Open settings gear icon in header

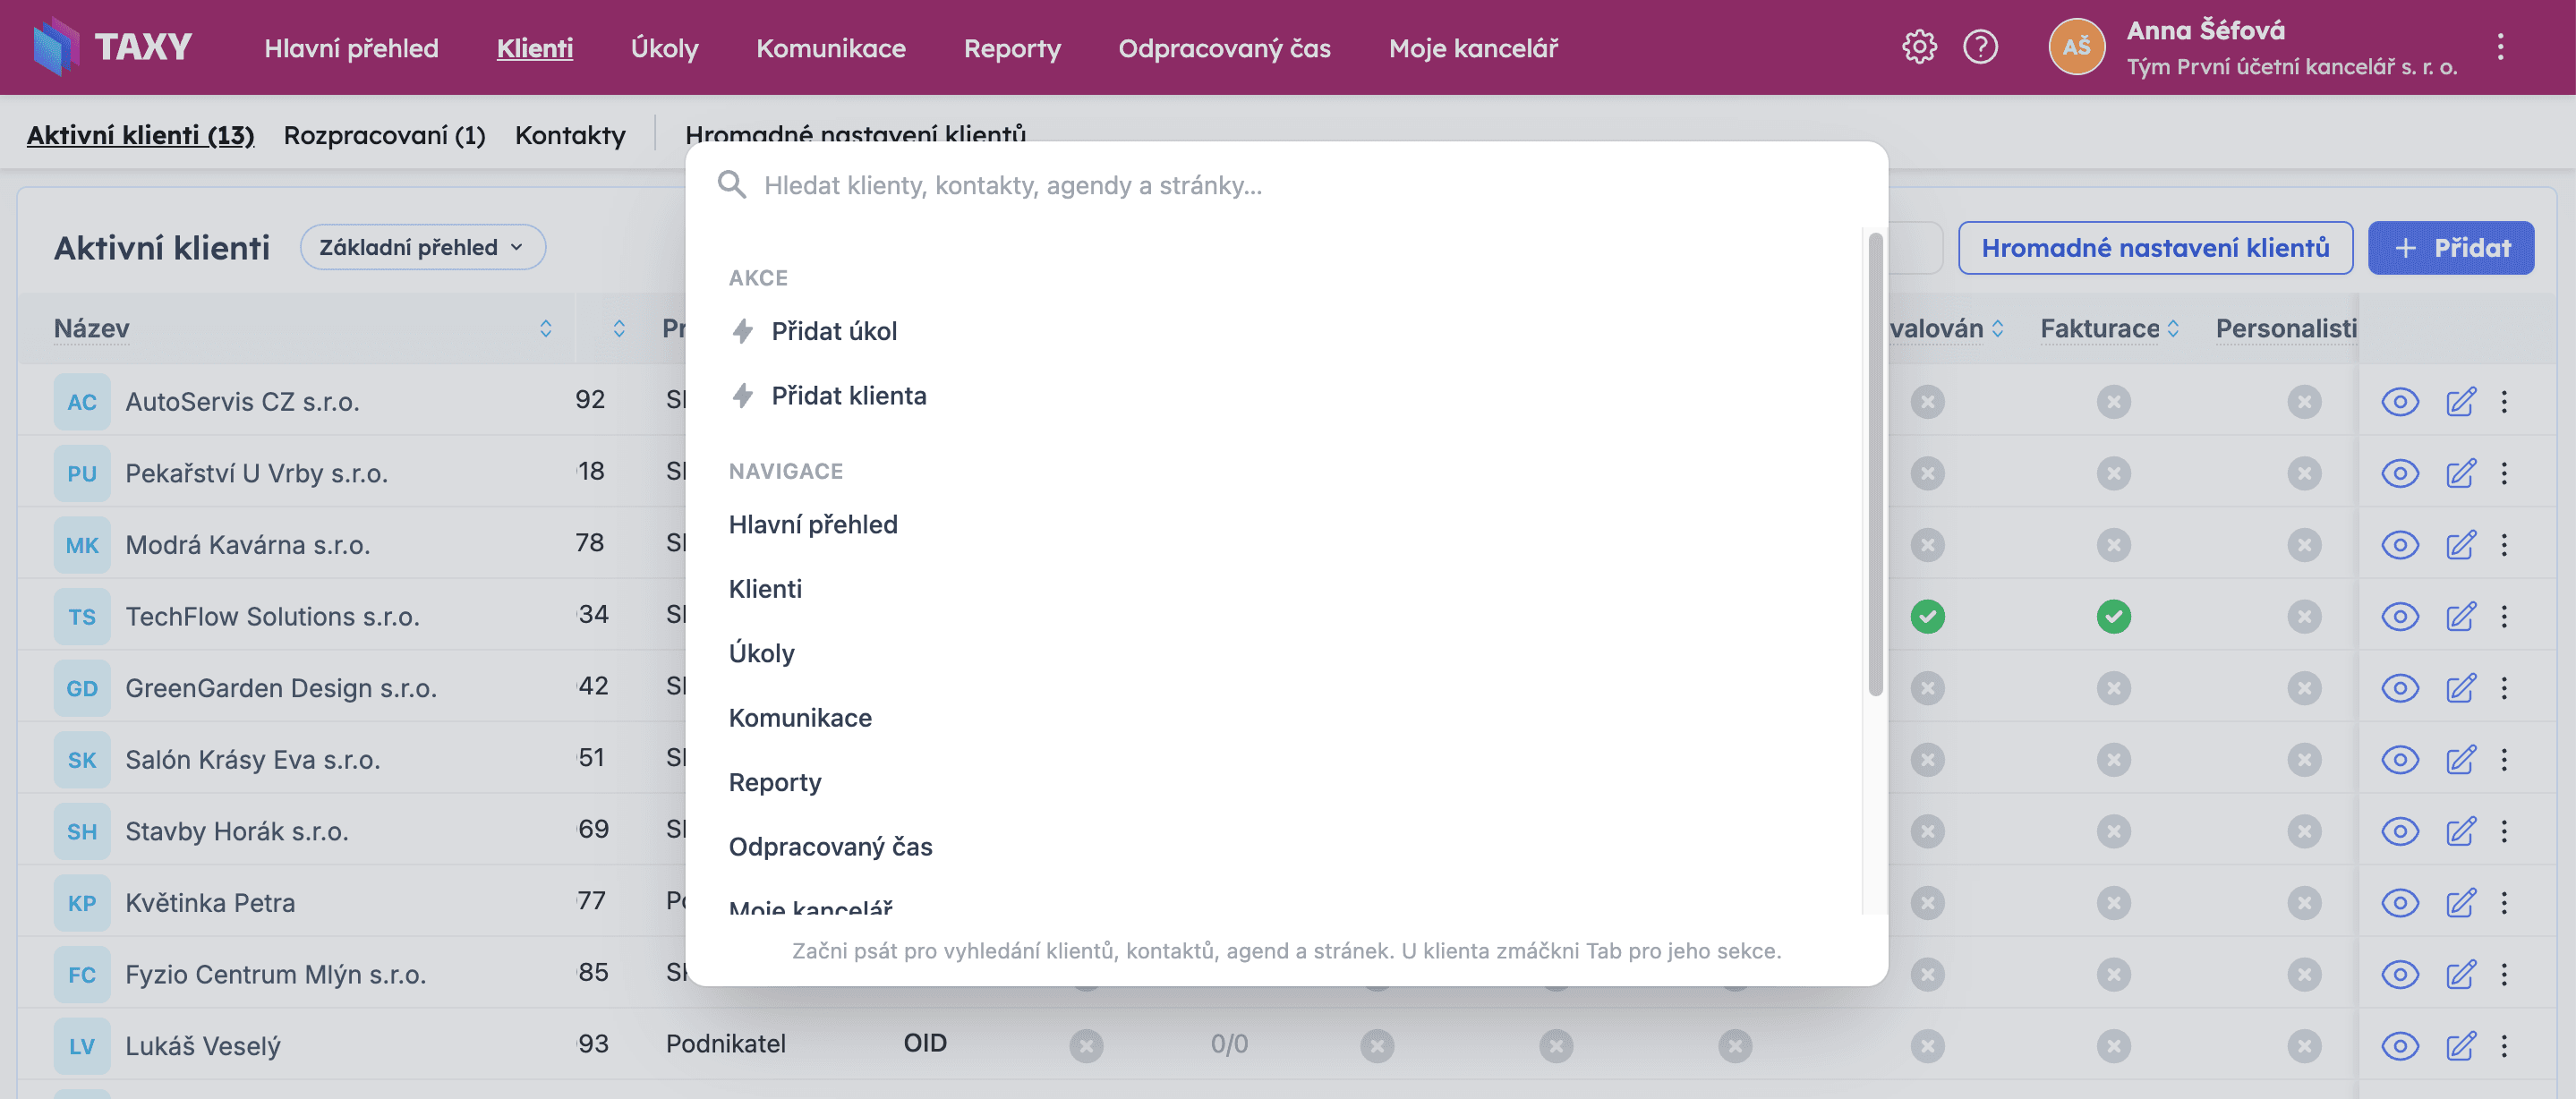coord(1919,47)
